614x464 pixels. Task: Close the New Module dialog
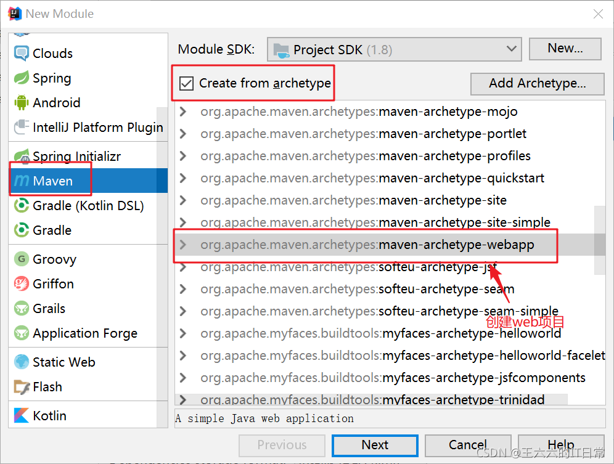tap(598, 14)
